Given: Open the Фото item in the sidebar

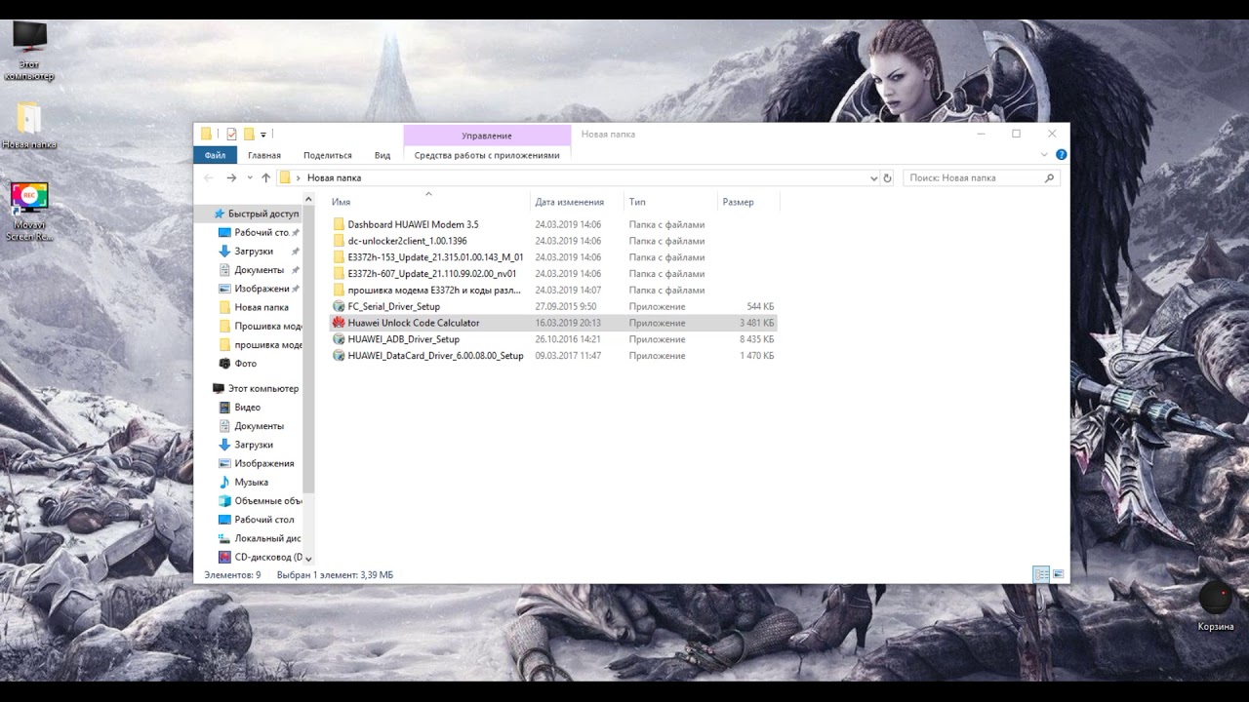Looking at the screenshot, I should (x=246, y=364).
